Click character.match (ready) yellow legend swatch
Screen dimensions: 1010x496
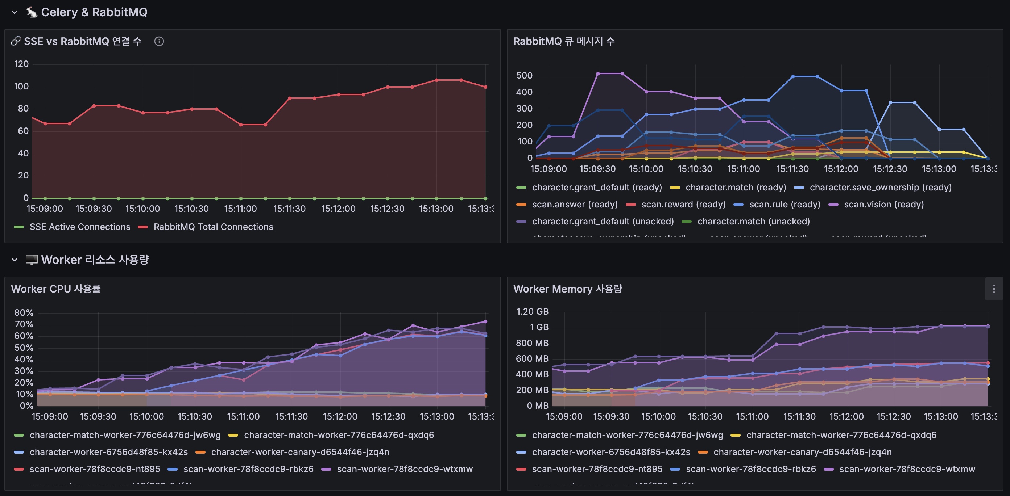(675, 188)
